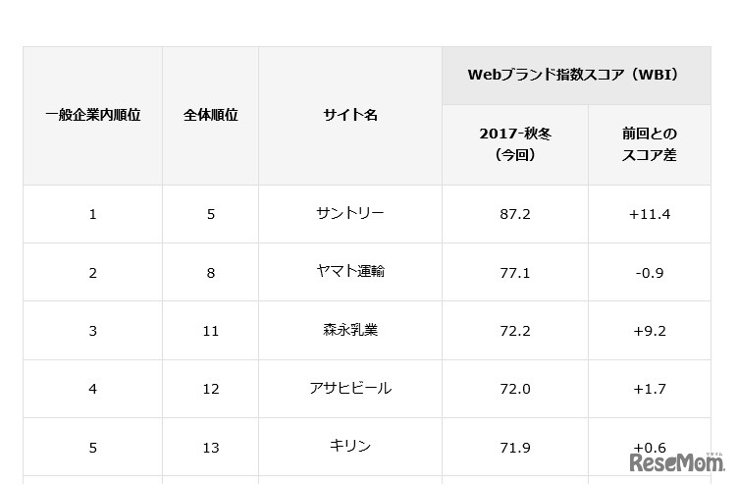Click the +11.4 score difference cell
Screen dimensions: 738x485
tap(649, 214)
